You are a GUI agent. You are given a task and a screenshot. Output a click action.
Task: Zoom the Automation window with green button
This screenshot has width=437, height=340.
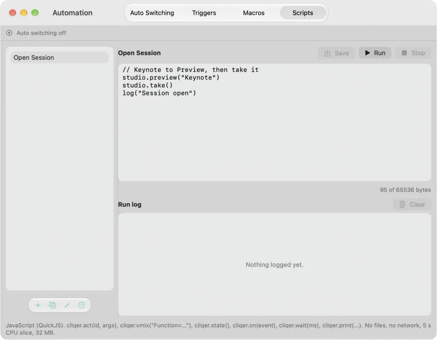tap(35, 12)
